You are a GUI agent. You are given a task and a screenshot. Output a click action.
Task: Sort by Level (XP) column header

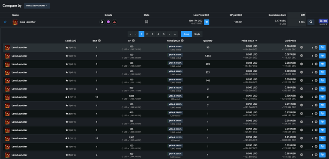tap(71, 41)
